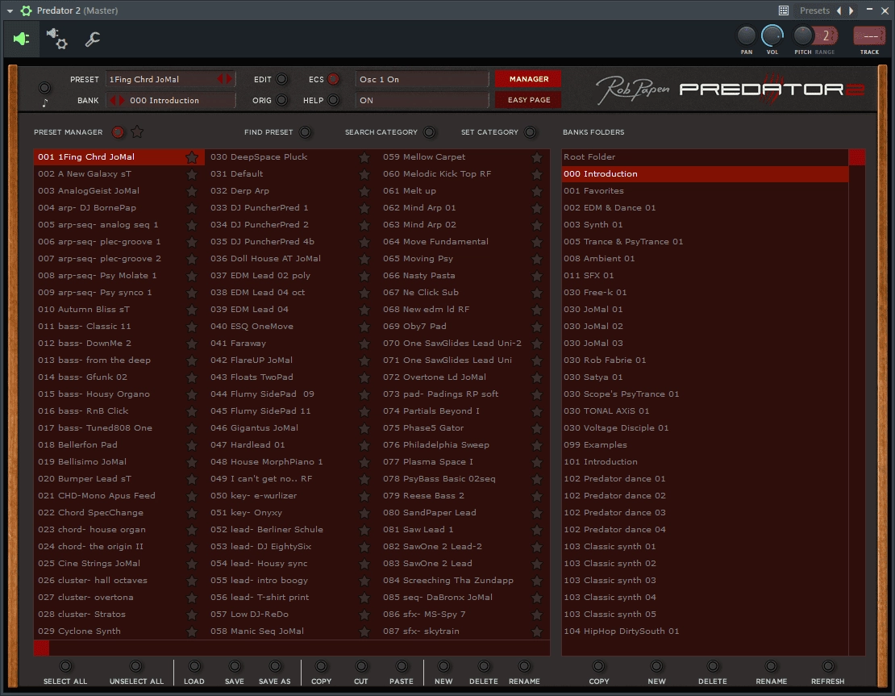Favorite star for 001 1Fing Chrd JoMal
Image resolution: width=895 pixels, height=696 pixels.
192,157
